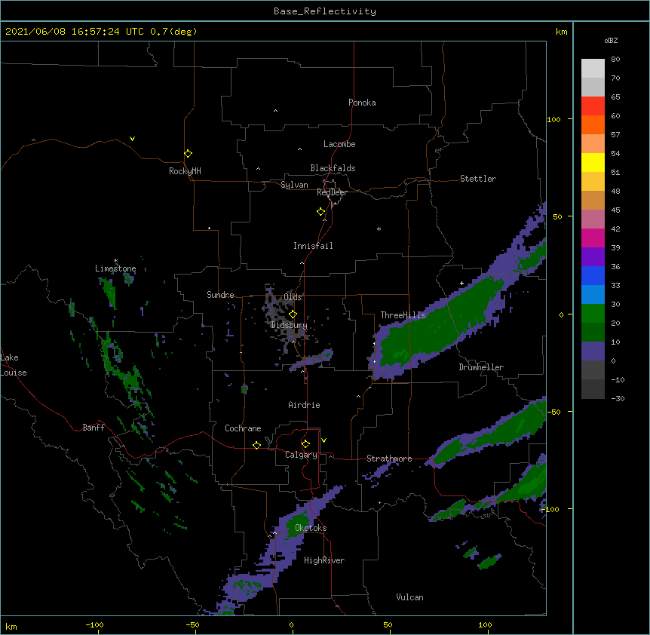
Task: Click the Sundre city label
Action: click(x=220, y=295)
